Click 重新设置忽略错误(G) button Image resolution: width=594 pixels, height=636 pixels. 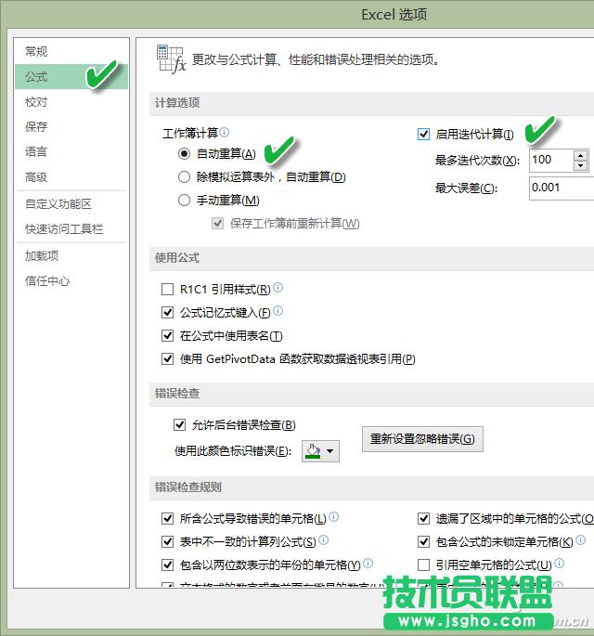click(422, 439)
